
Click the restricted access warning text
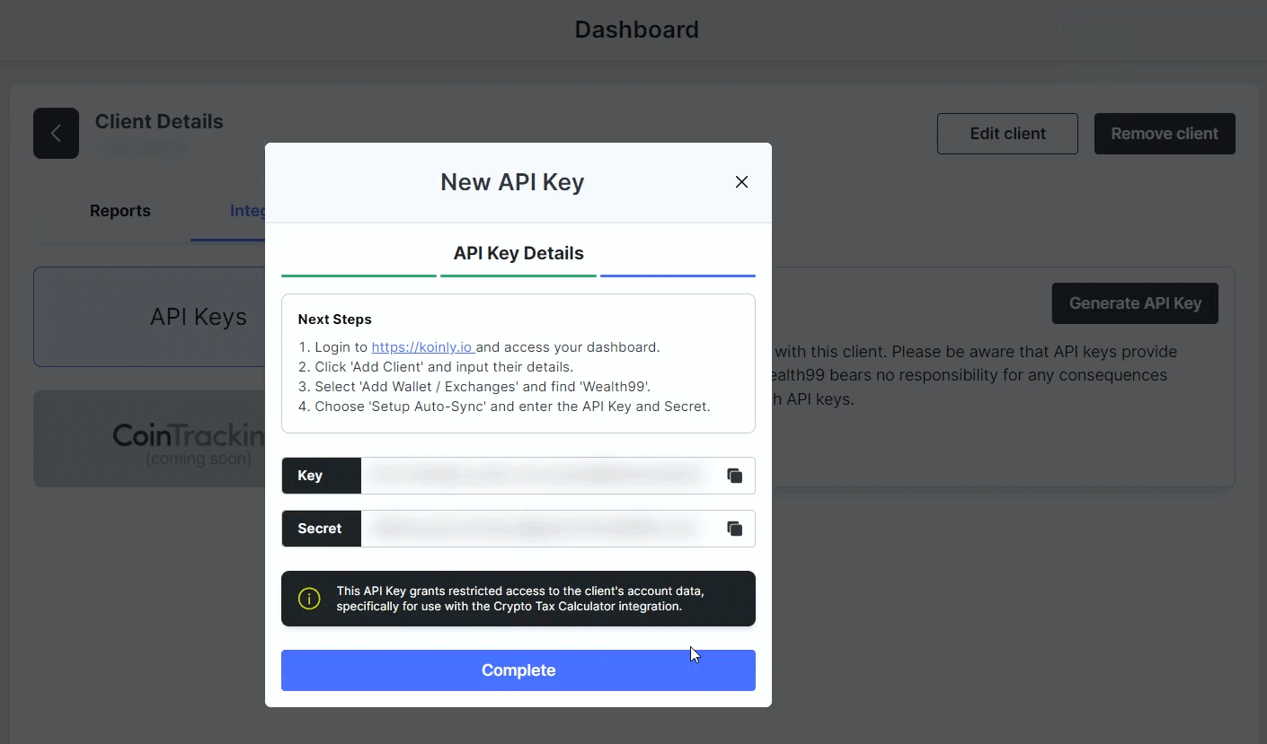[520, 599]
